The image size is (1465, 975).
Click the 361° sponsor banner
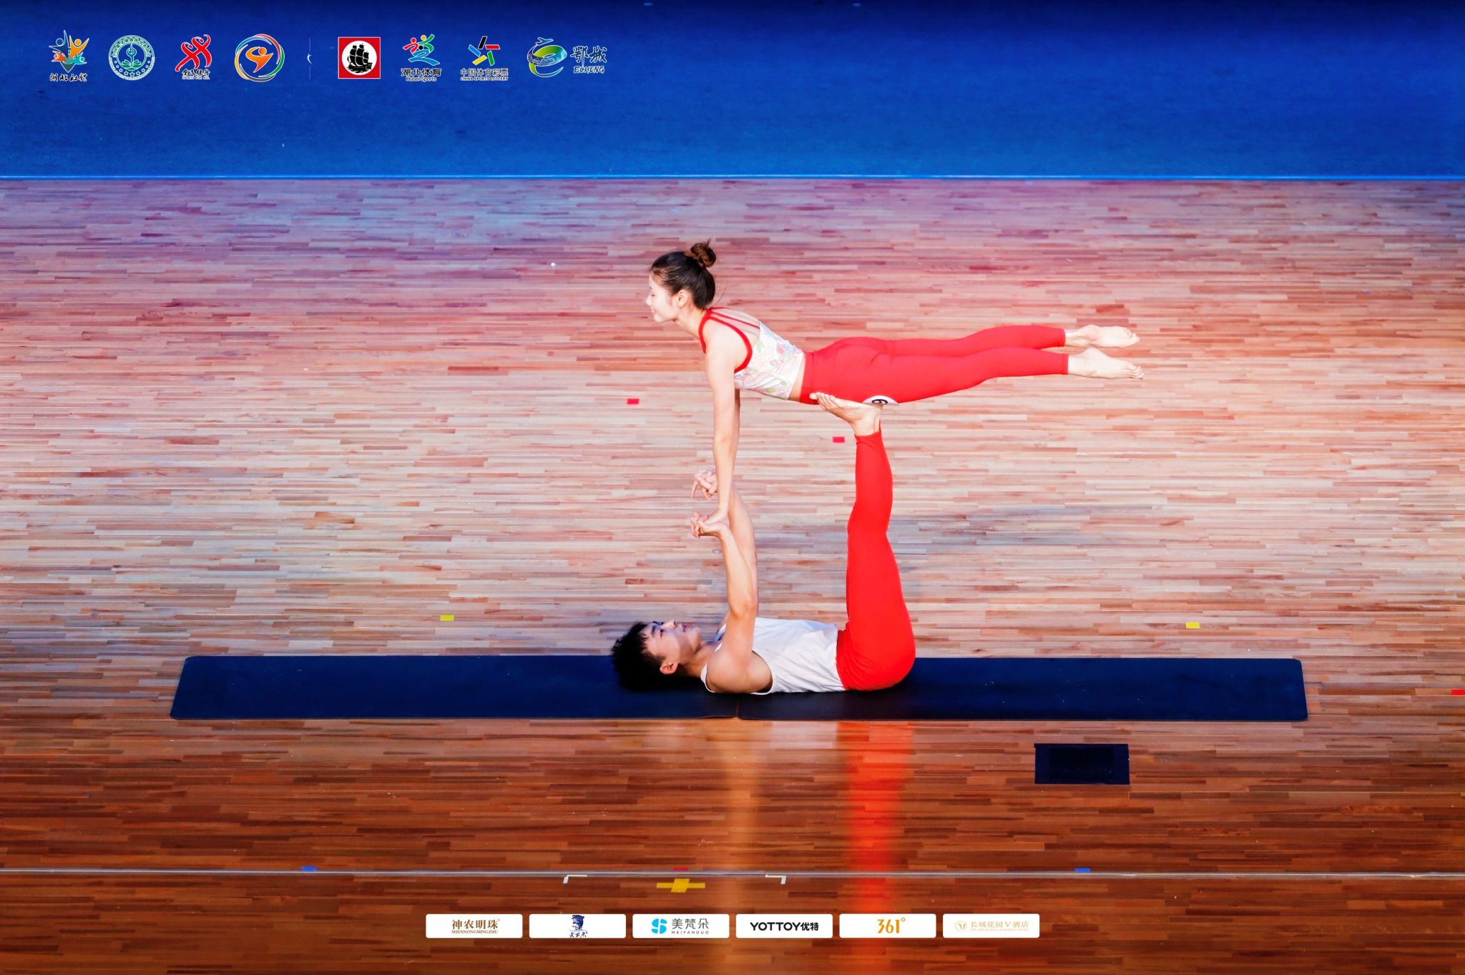[x=887, y=926]
